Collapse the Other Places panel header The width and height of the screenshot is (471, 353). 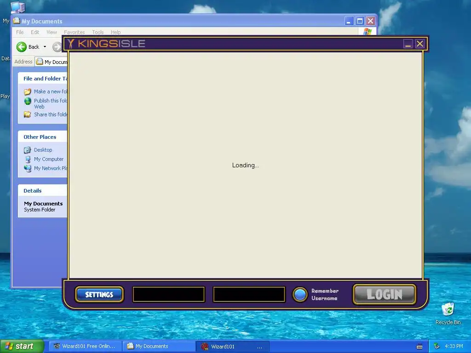coord(43,137)
